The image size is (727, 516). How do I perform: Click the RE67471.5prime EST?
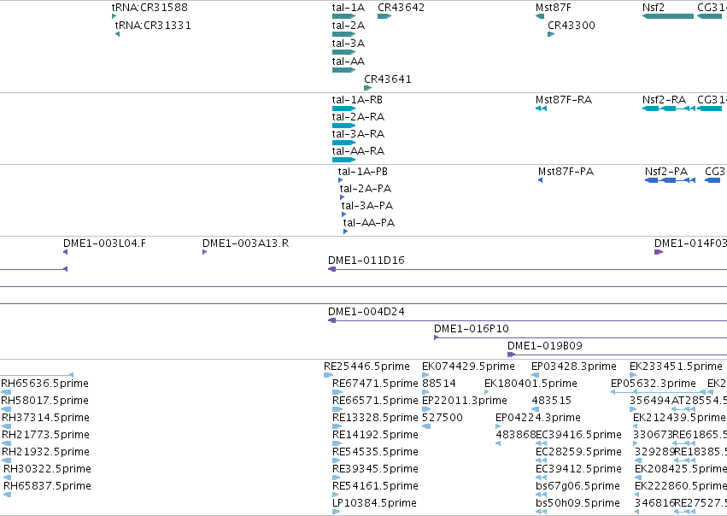tap(337, 393)
